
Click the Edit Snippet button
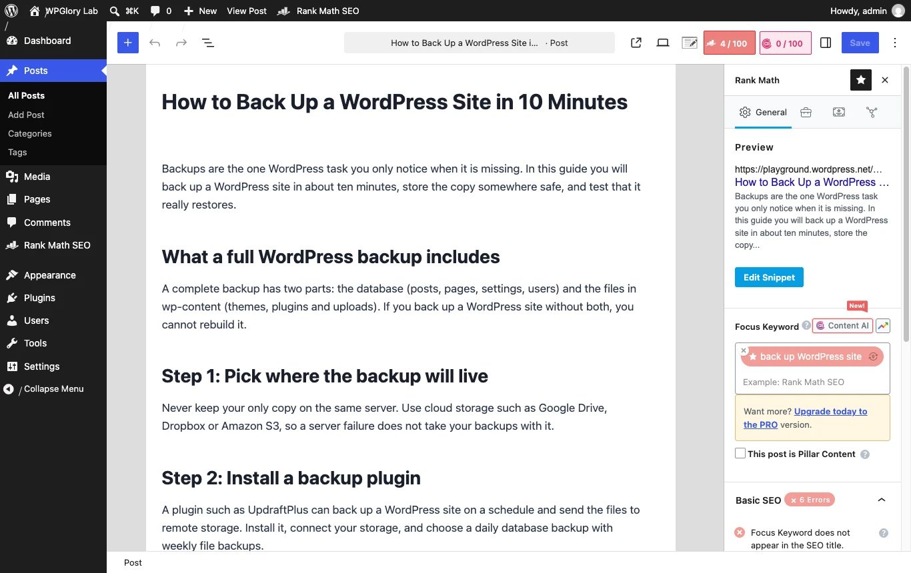(x=769, y=277)
